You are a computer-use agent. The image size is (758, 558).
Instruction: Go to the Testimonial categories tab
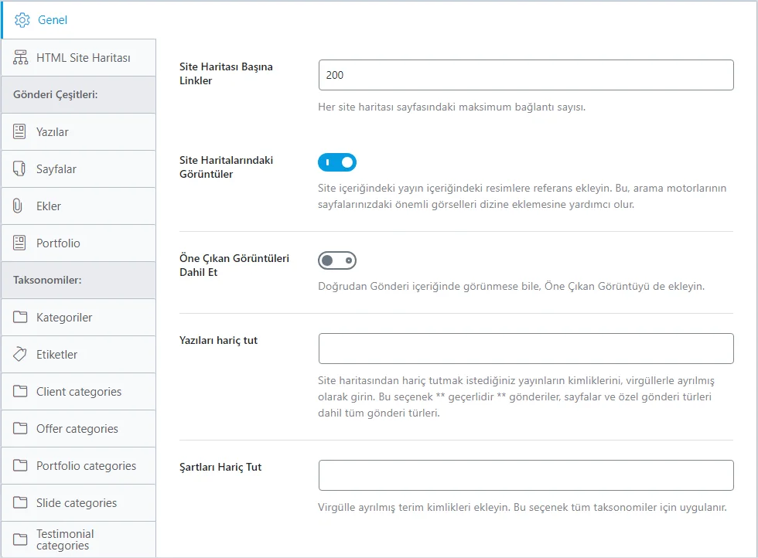[78, 539]
